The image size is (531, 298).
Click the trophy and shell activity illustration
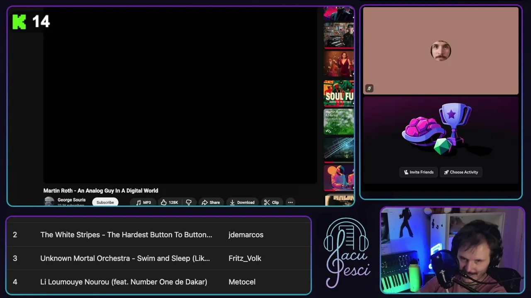(x=437, y=129)
